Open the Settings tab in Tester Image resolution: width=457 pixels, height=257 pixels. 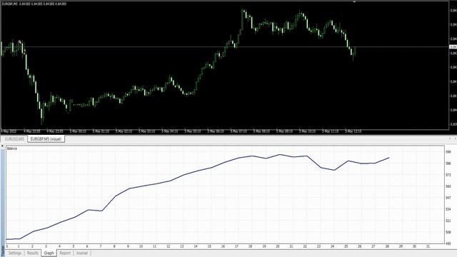tap(14, 253)
